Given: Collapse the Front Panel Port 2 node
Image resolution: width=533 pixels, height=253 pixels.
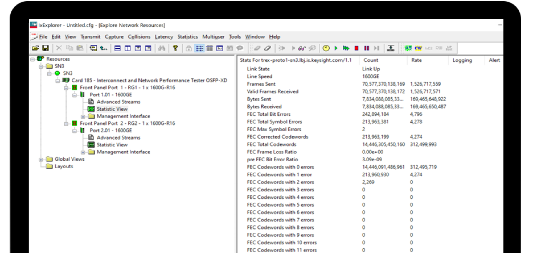Looking at the screenshot, I should 66,124.
